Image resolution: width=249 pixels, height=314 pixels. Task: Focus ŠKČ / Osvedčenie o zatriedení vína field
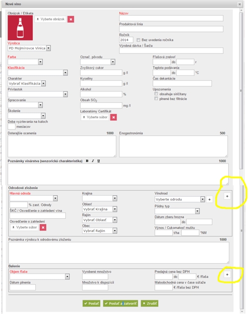[37, 216]
